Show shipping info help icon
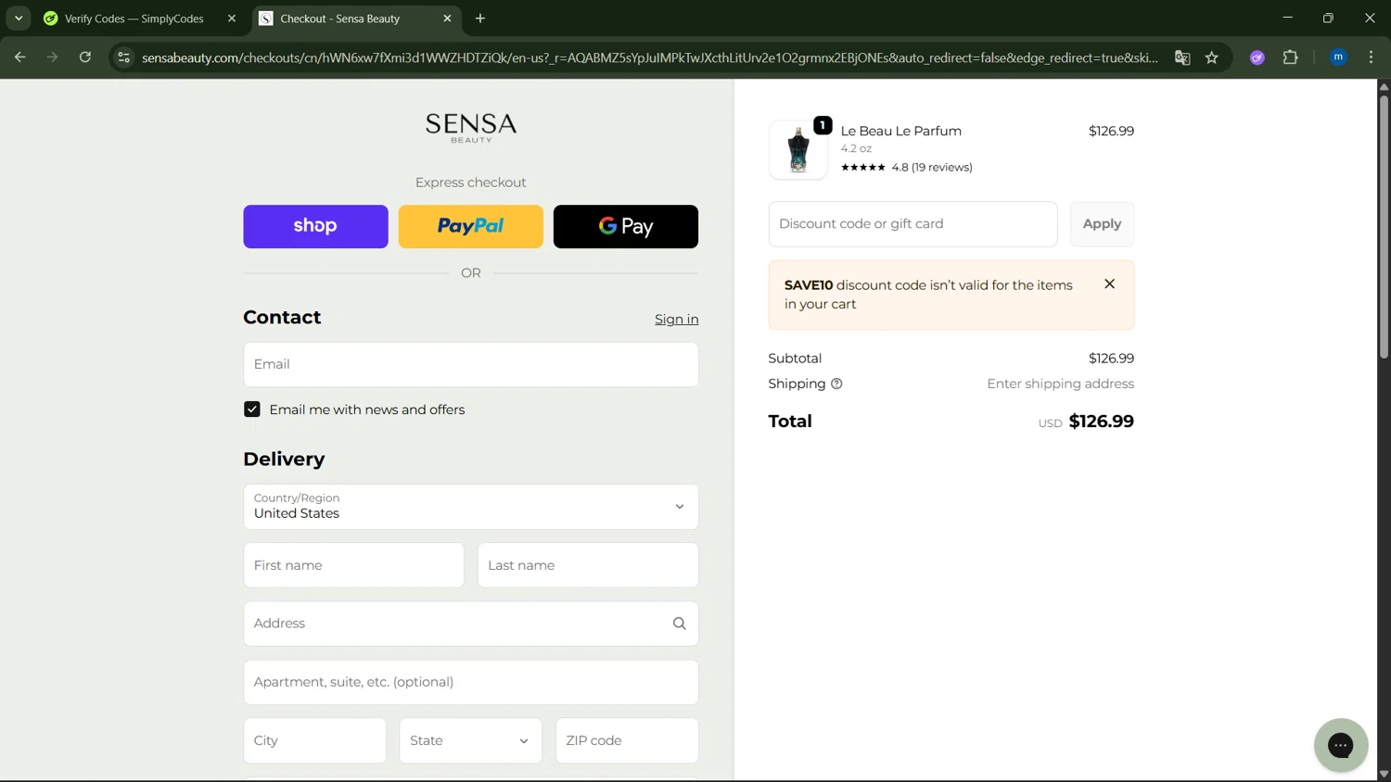Screen dimensions: 1391x782 [836, 384]
